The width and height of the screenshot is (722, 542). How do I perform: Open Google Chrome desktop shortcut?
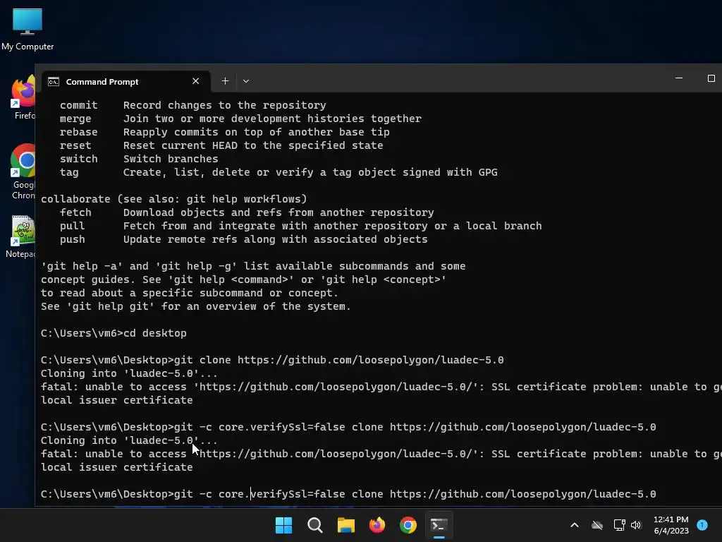23,171
